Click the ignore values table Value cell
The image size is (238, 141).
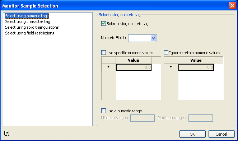[196, 67]
